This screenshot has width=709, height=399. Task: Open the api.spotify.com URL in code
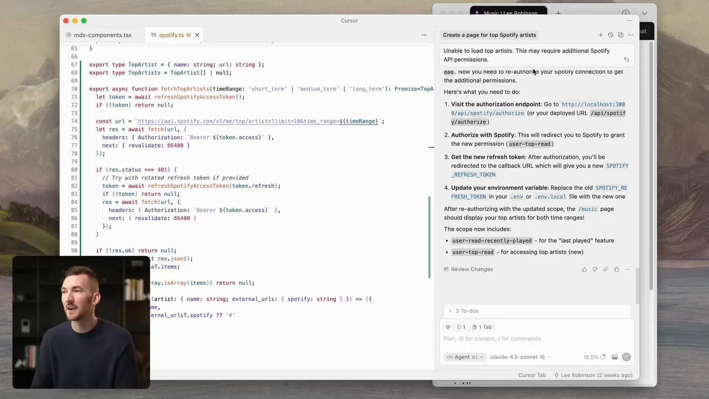(x=258, y=121)
